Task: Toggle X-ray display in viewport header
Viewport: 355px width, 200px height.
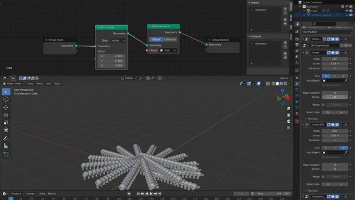Action: point(268,84)
